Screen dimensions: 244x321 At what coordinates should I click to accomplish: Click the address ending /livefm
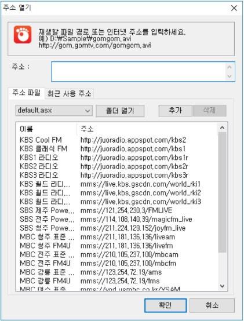[x=127, y=246]
